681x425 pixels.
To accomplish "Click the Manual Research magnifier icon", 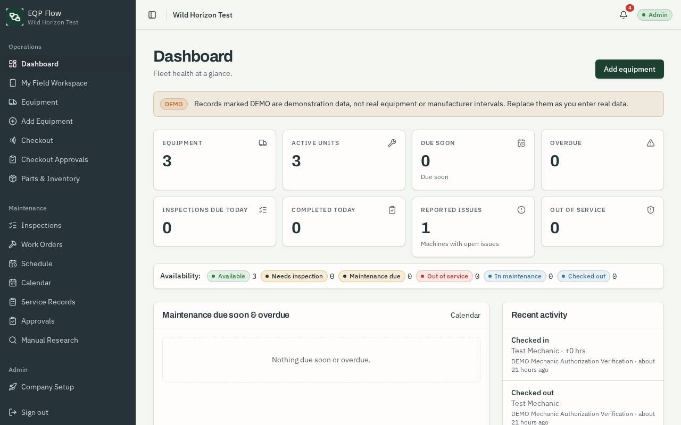I will point(13,340).
